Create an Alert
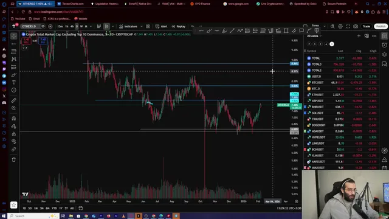Image resolution: width=389 pixels, height=219 pixels. pos(161,26)
